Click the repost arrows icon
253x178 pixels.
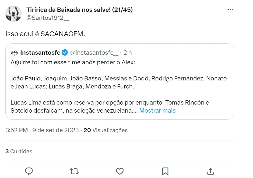point(74,171)
